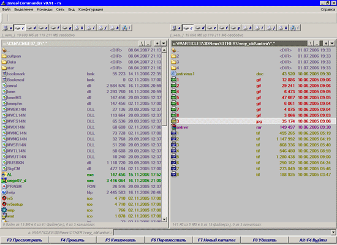
Task: Go to root directory in right panel
Action: point(311,43)
